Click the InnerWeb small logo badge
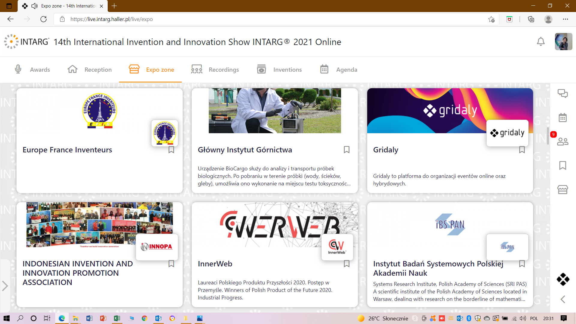 (x=337, y=247)
